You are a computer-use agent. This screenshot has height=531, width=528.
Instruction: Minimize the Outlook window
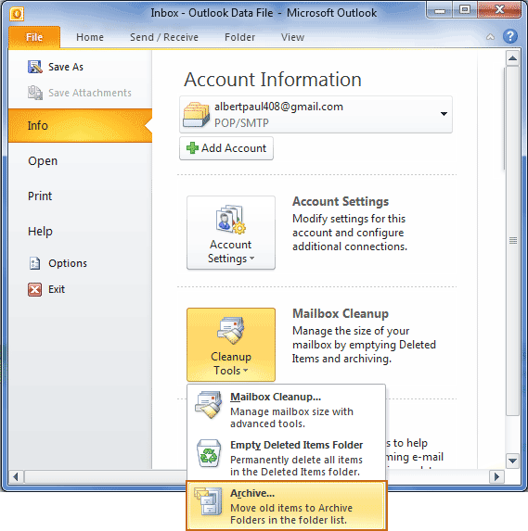coord(440,10)
